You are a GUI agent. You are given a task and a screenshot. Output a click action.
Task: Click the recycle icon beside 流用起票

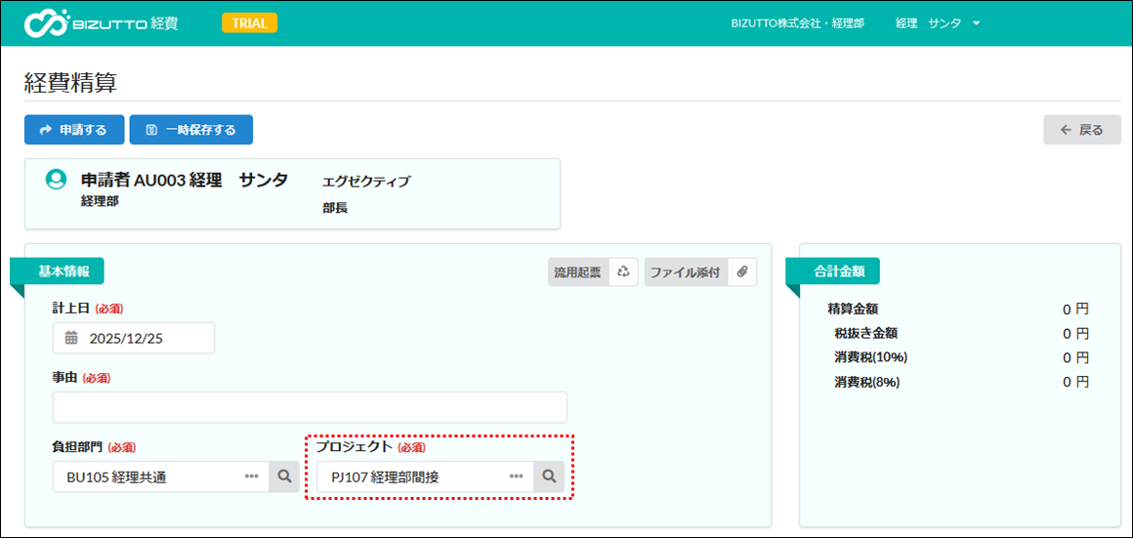[623, 272]
